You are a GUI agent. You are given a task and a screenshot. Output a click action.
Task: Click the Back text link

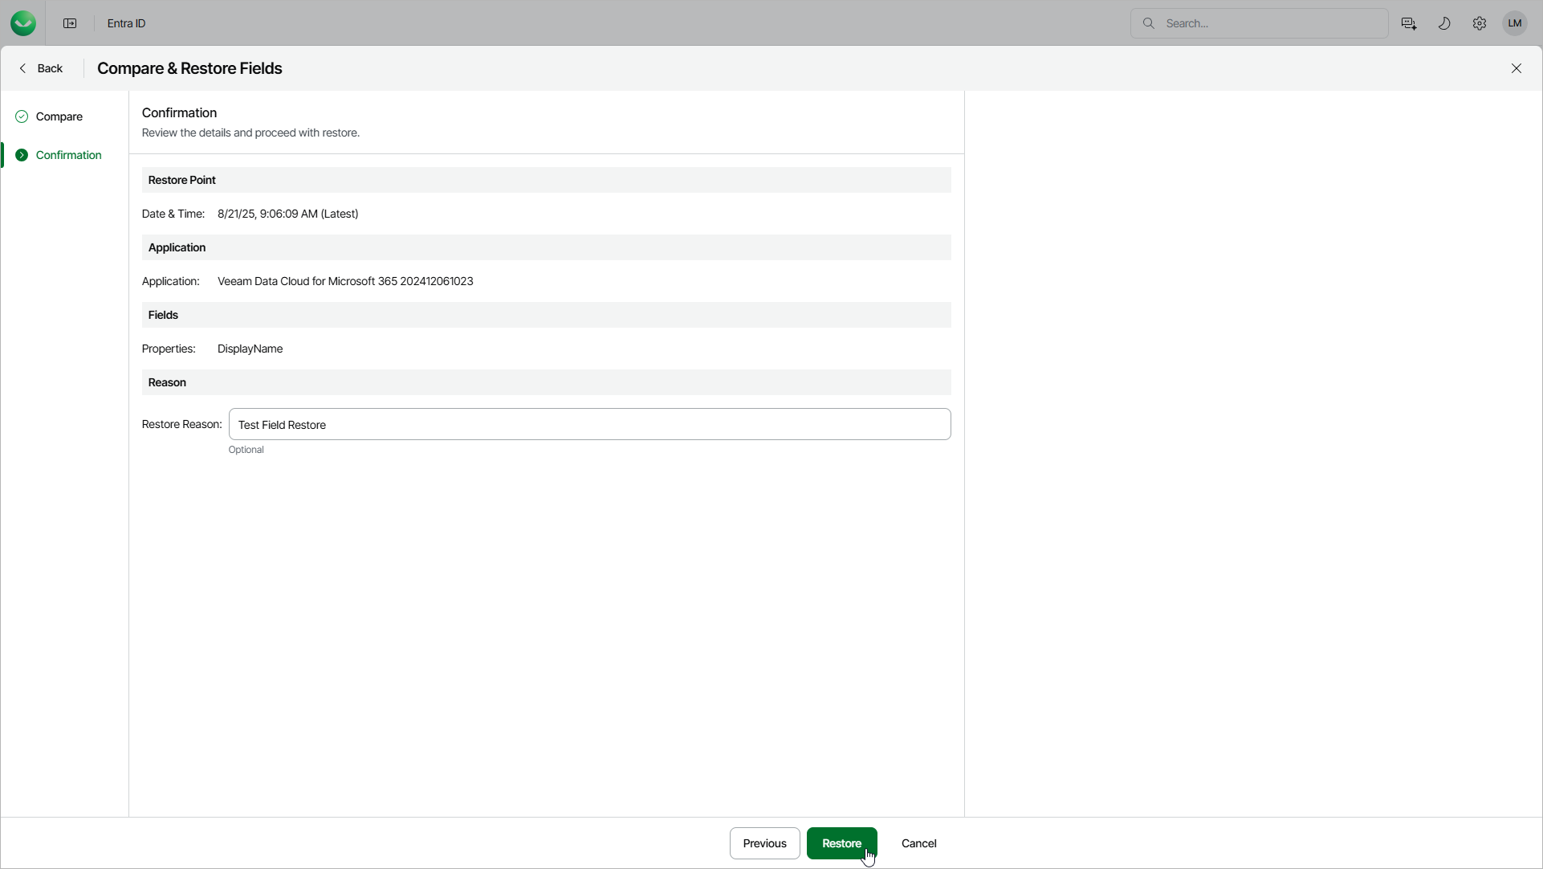50,68
